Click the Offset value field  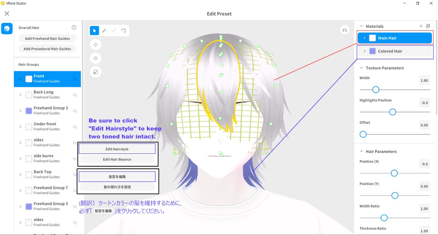point(424,125)
